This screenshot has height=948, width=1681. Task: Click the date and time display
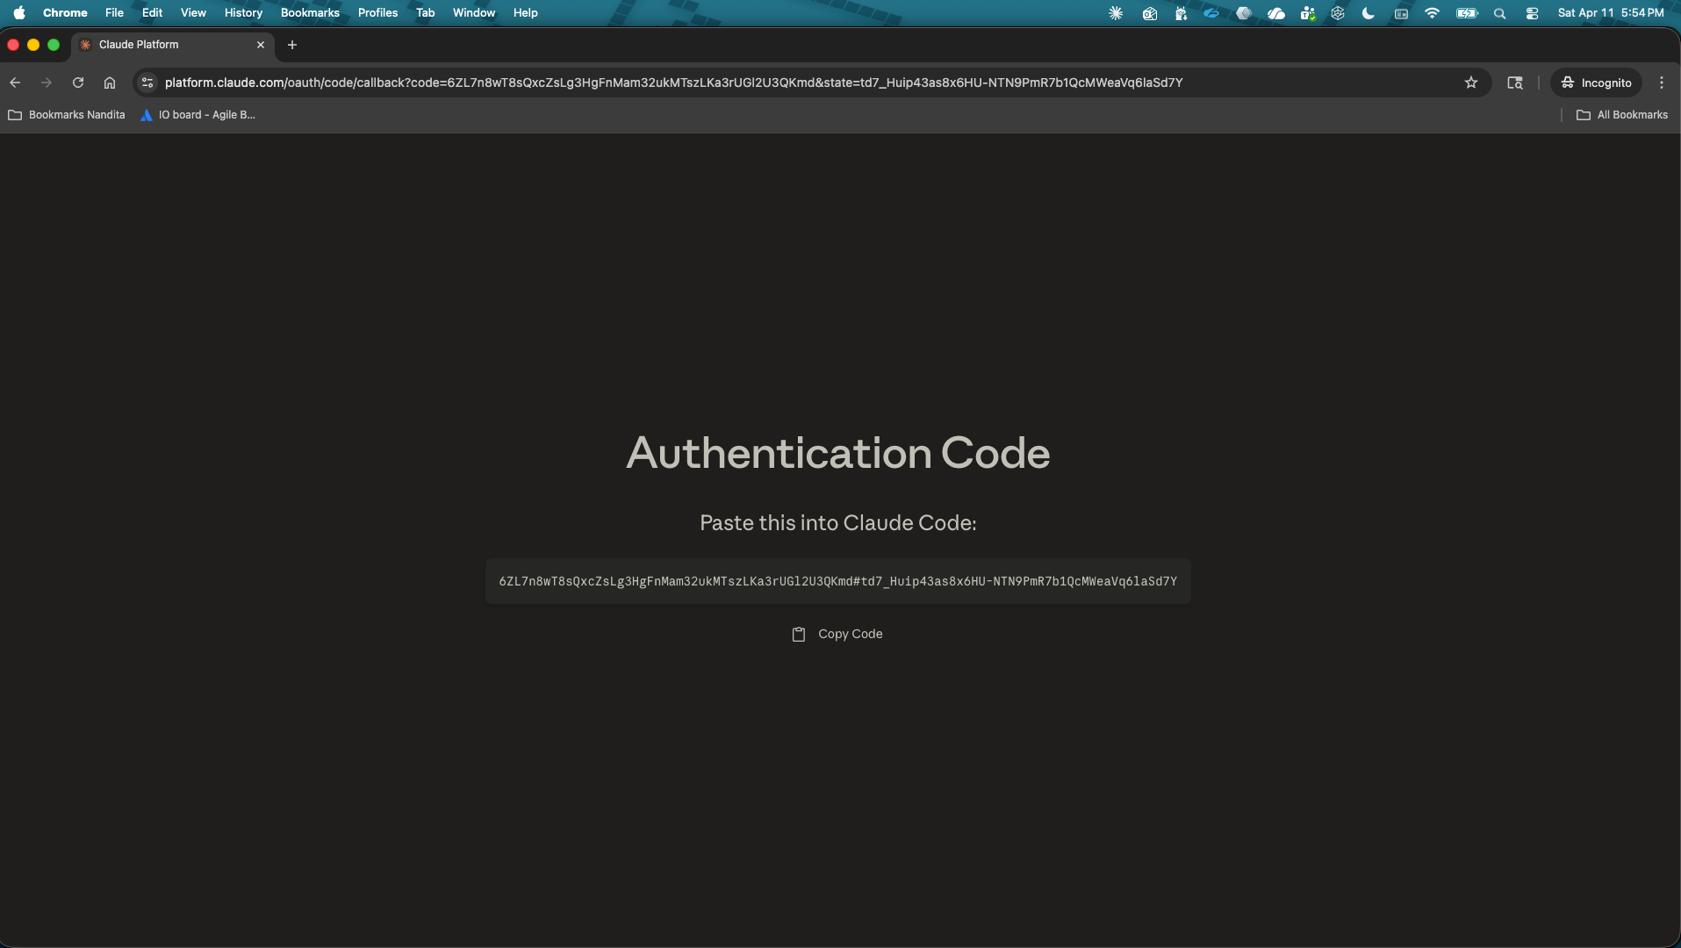click(1611, 13)
